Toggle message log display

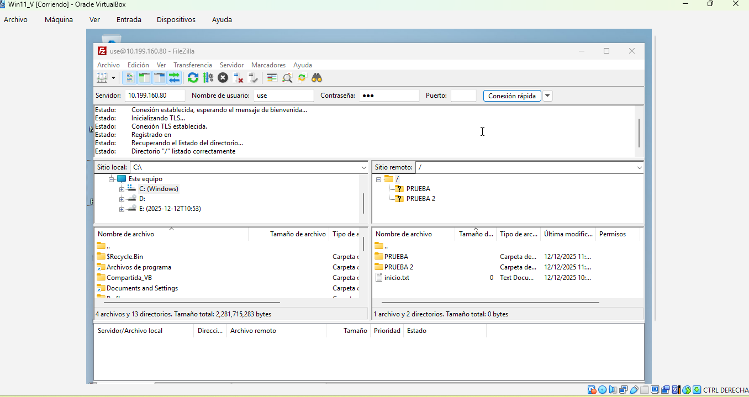(x=129, y=78)
